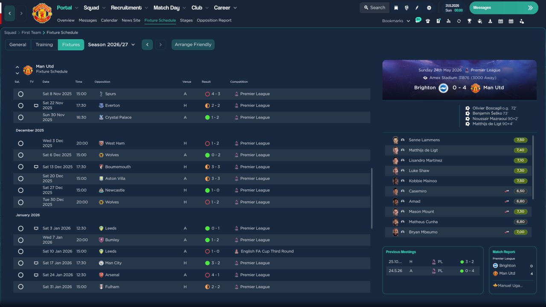
Task: Click the second calendar icon in the bookmarks bar
Action: pyautogui.click(x=511, y=21)
